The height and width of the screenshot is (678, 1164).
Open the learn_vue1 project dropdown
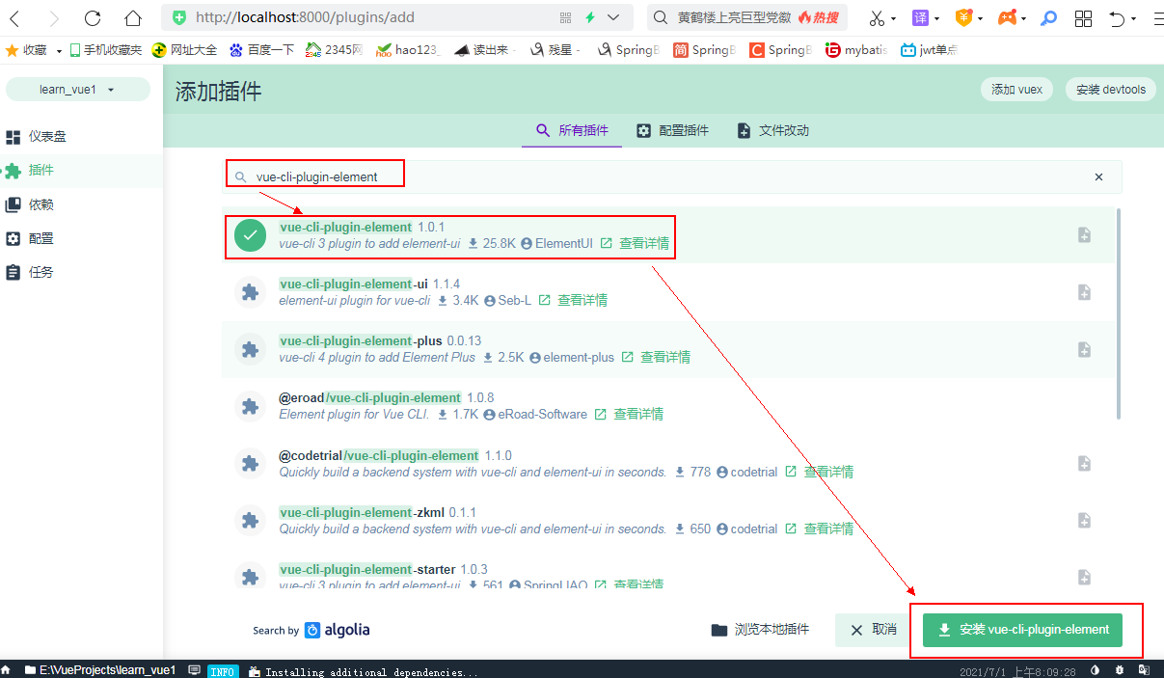point(78,90)
